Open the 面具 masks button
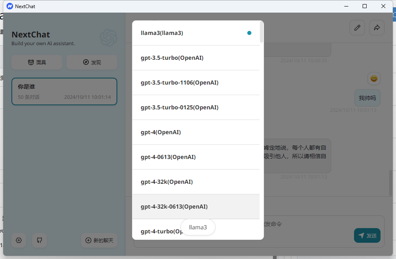396x259 pixels. click(37, 62)
